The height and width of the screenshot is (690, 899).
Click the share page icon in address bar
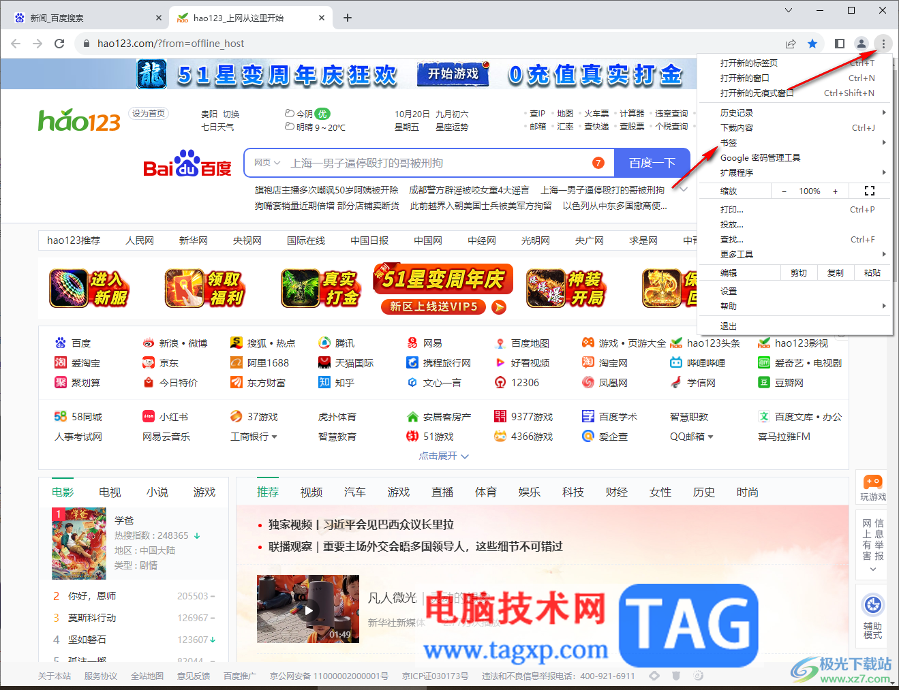[x=791, y=44]
